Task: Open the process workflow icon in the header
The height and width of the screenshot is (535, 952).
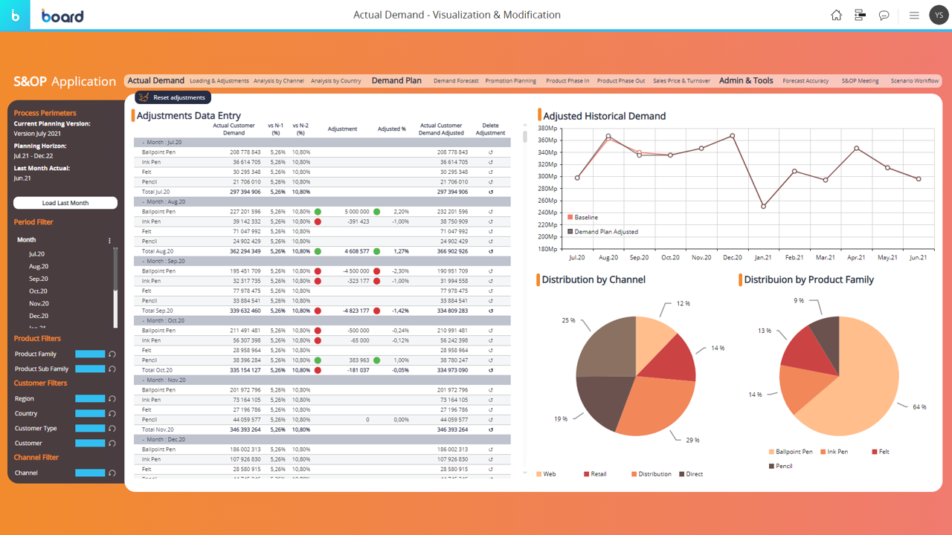Action: point(860,15)
